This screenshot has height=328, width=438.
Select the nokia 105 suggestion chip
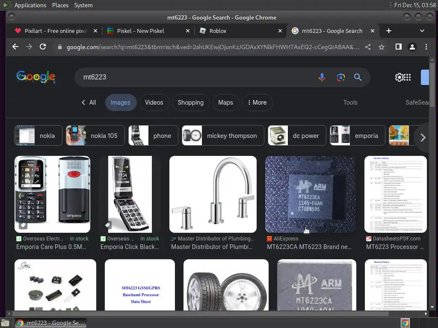(95, 135)
